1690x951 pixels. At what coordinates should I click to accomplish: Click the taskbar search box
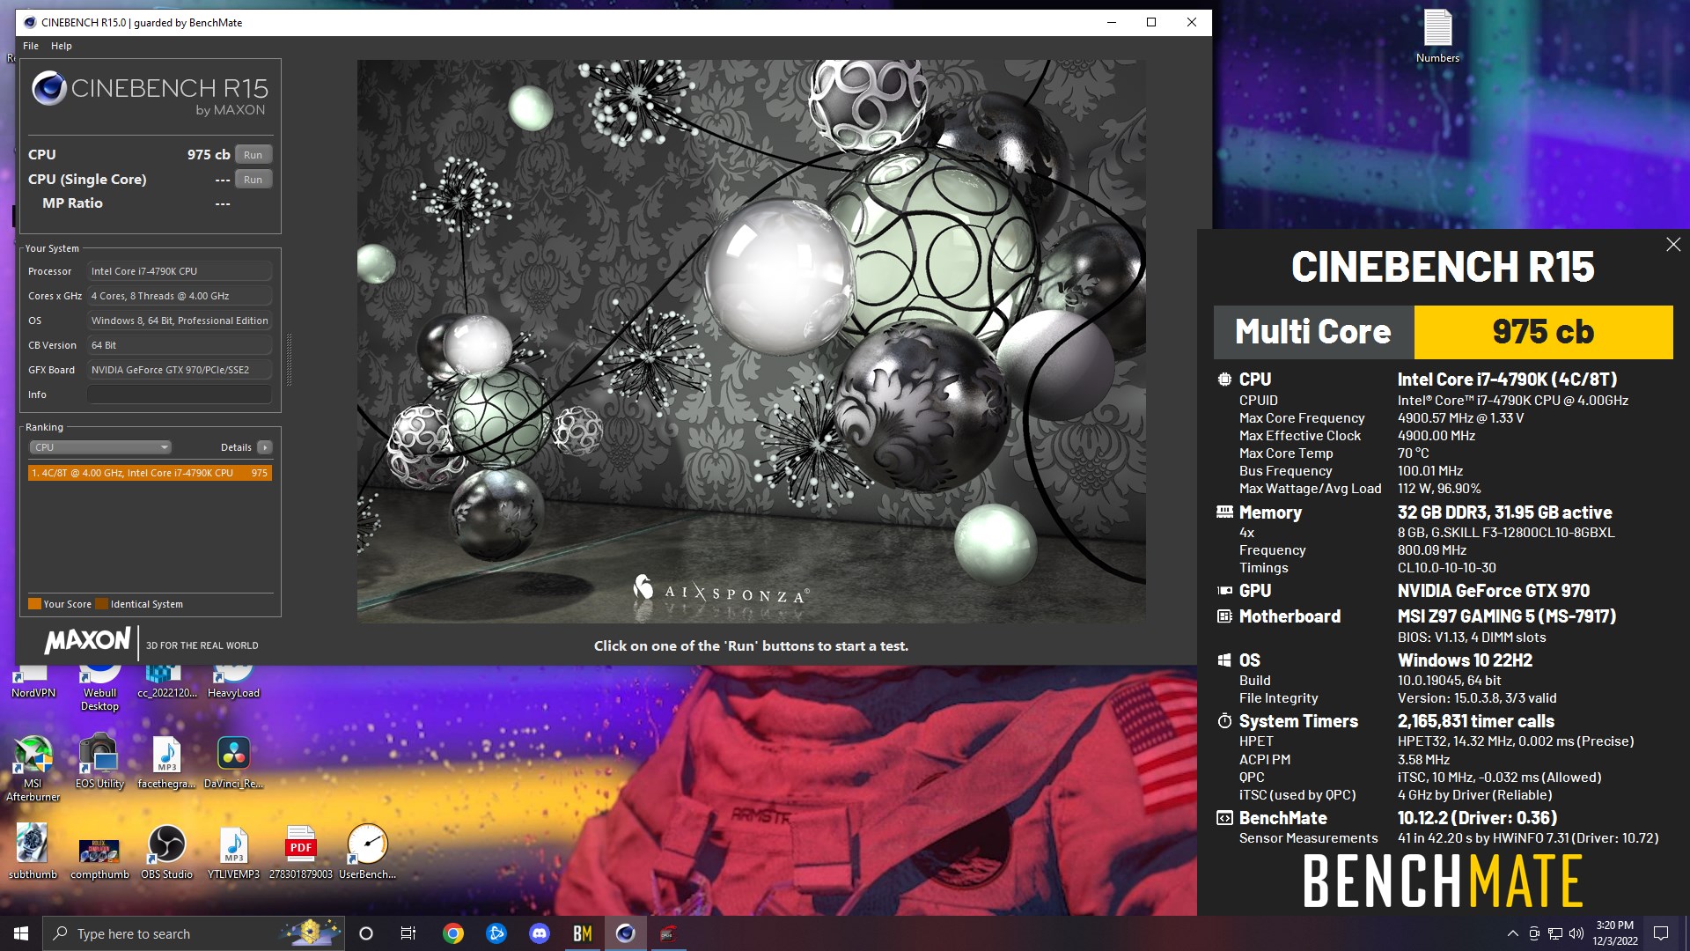point(194,933)
